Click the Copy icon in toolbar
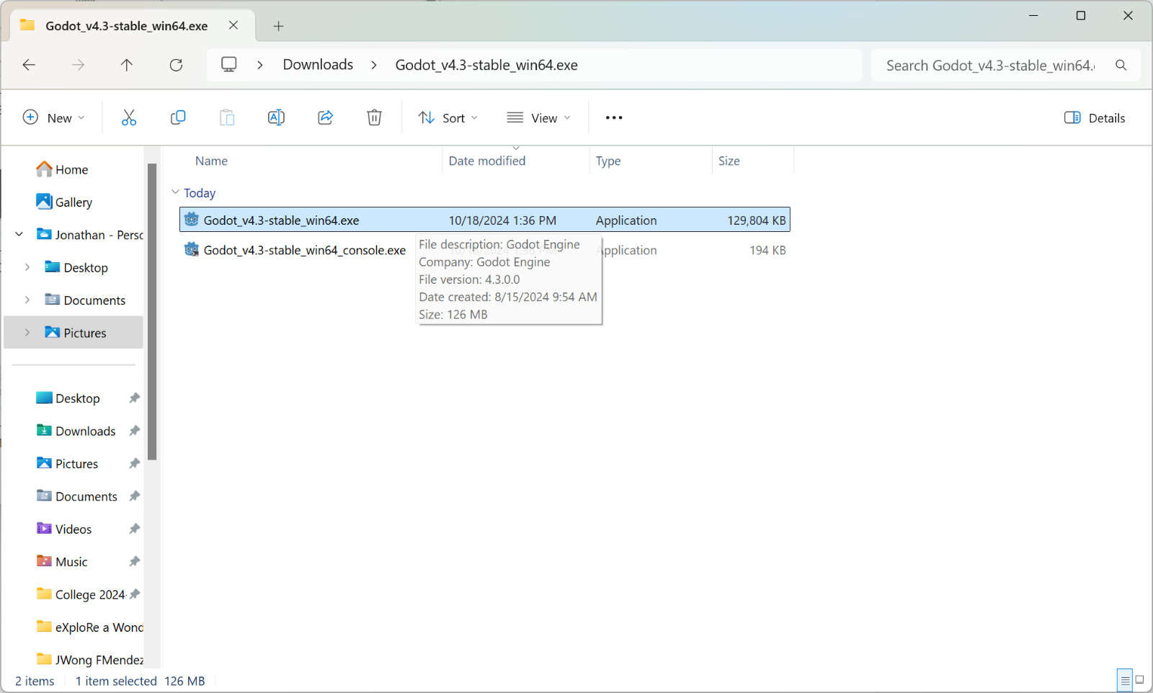 [178, 117]
